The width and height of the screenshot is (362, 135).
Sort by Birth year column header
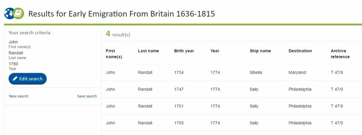coord(184,51)
